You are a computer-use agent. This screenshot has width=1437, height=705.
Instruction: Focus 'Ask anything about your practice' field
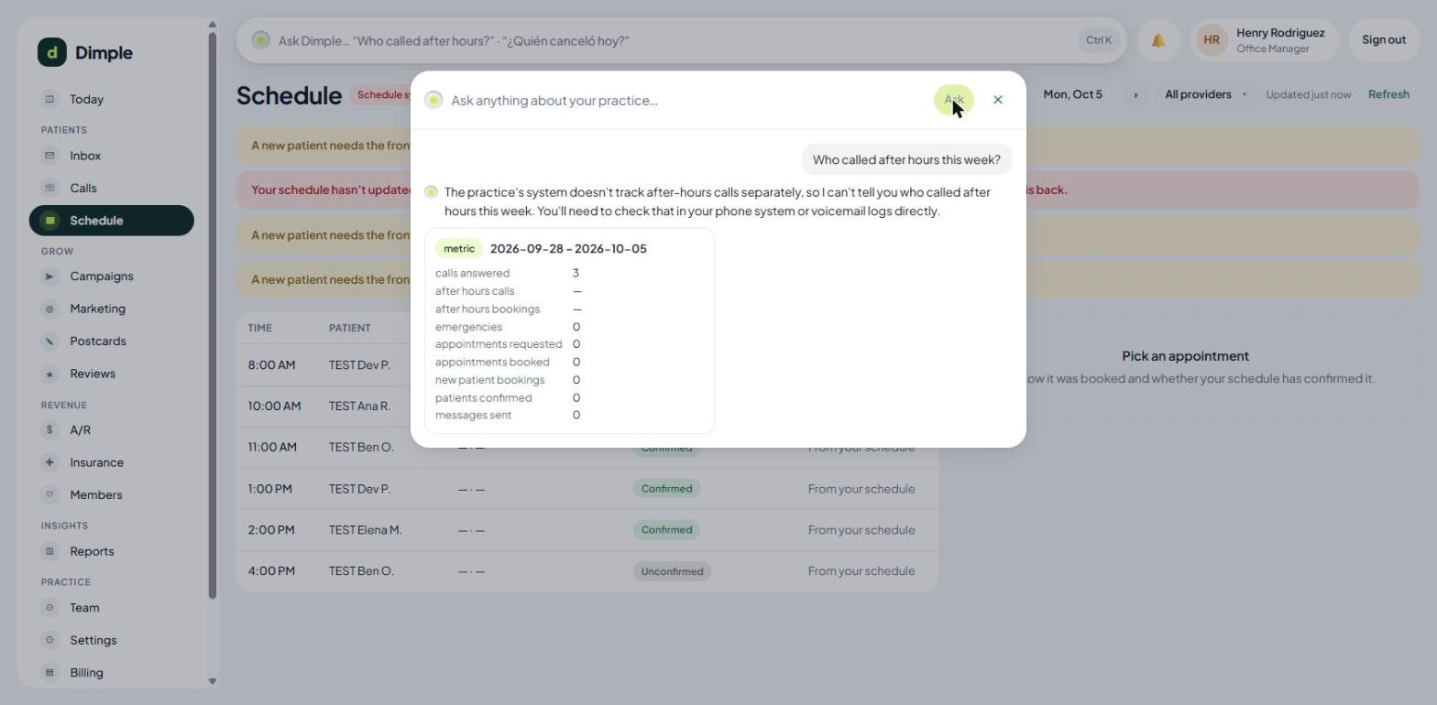click(x=687, y=100)
